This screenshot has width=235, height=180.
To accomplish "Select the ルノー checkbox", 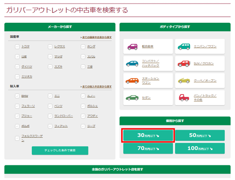I will (83, 96).
